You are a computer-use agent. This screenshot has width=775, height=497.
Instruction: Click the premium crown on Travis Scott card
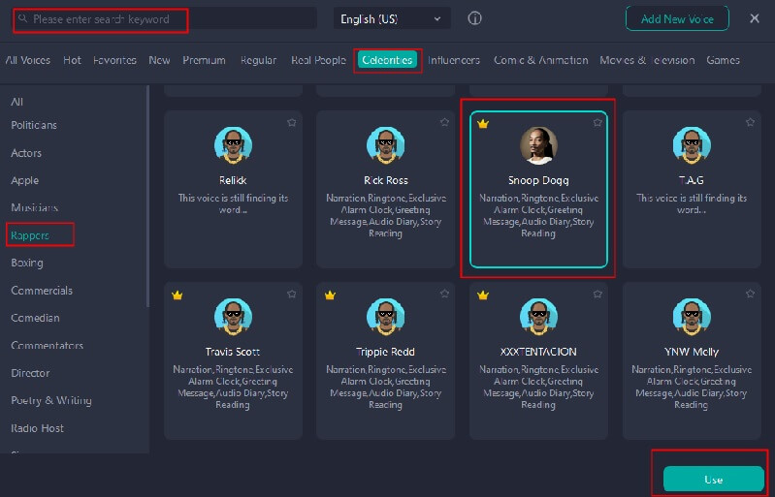point(177,295)
